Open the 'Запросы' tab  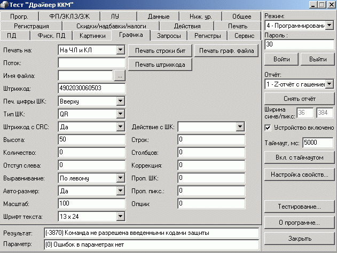point(169,35)
